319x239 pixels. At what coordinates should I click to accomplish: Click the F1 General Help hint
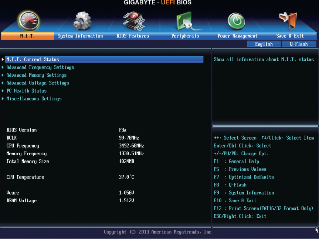[237, 161]
